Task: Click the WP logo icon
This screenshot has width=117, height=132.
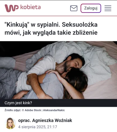Action: pyautogui.click(x=11, y=8)
